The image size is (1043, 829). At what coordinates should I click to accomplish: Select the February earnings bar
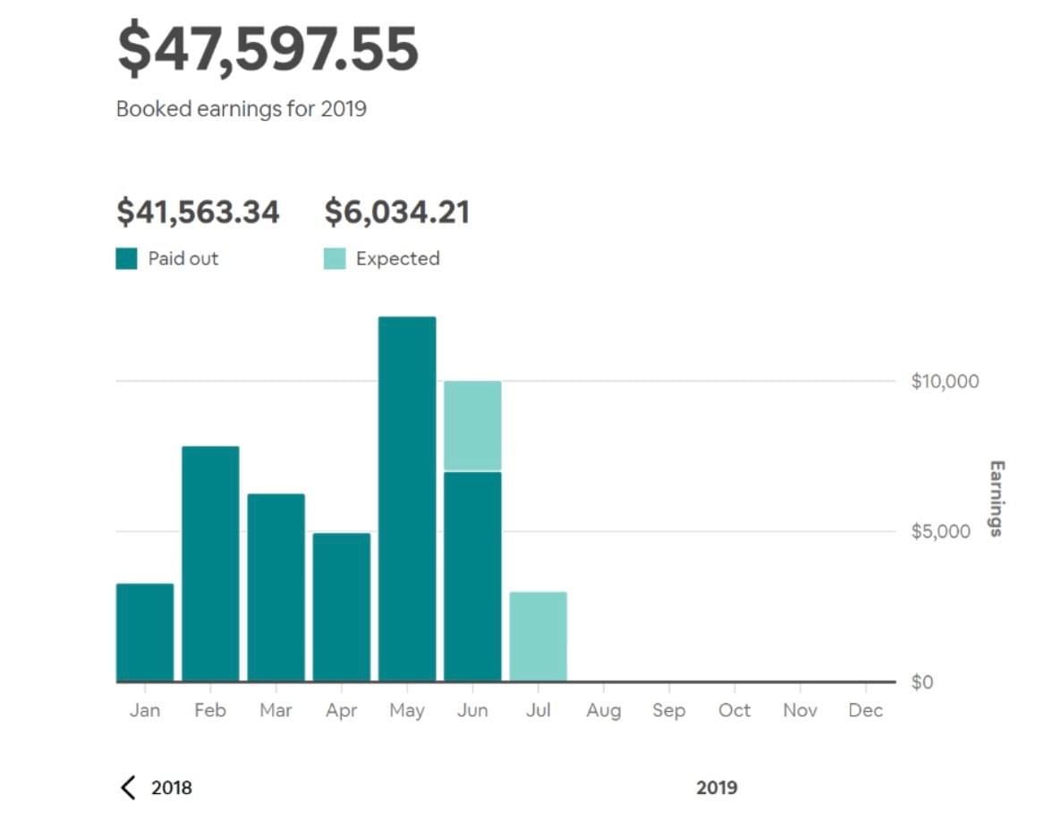coord(210,563)
